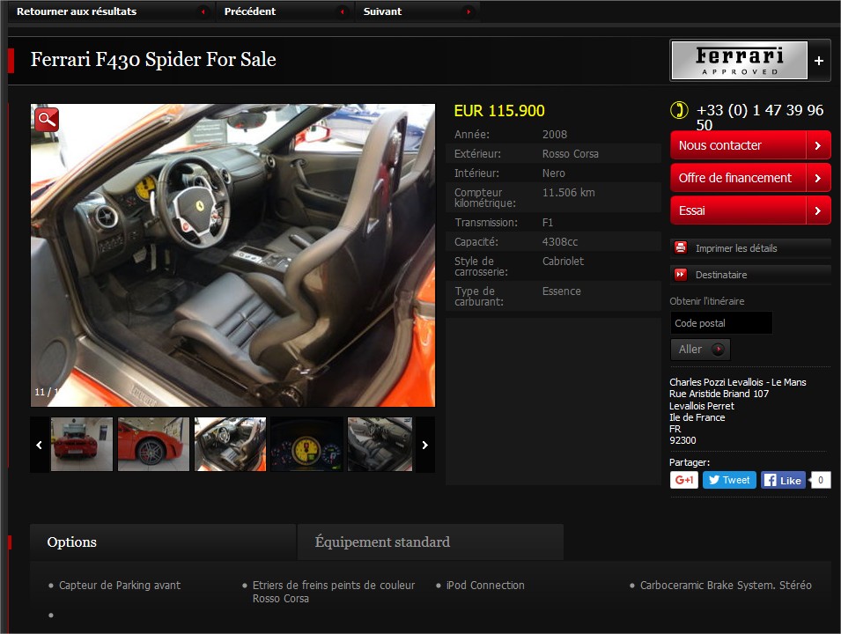The image size is (841, 634).
Task: Click the 2008 year value
Action: pyautogui.click(x=555, y=135)
